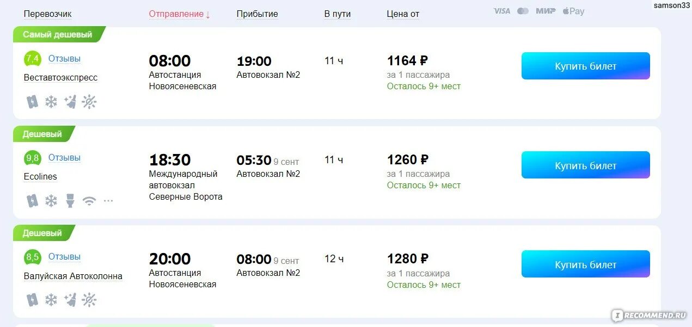Buy ticket for the 20:00 departure

[x=585, y=264]
